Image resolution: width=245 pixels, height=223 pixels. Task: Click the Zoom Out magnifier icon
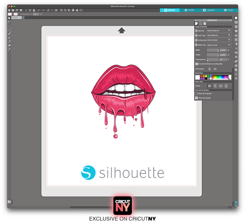tap(65, 10)
